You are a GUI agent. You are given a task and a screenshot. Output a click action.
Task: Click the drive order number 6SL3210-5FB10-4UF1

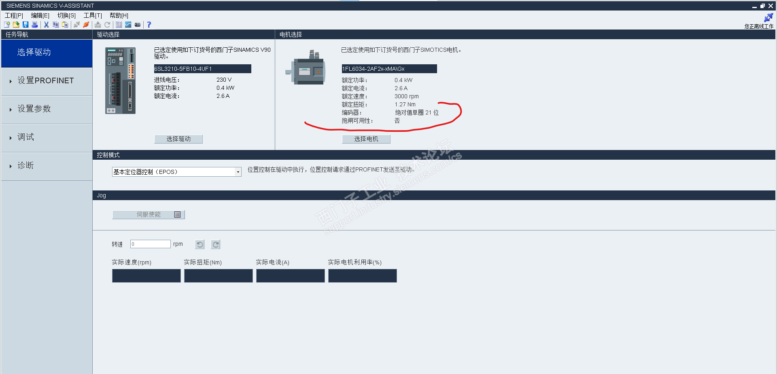pyautogui.click(x=203, y=69)
